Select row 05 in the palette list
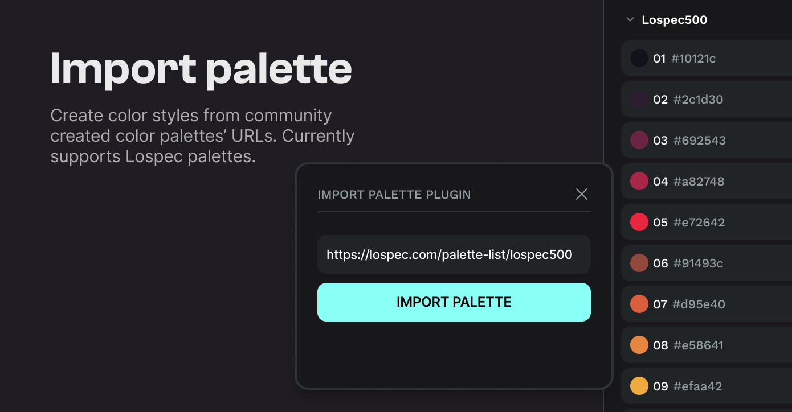 pyautogui.click(x=705, y=222)
